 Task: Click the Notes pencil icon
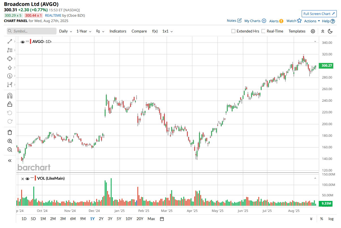pos(239,21)
